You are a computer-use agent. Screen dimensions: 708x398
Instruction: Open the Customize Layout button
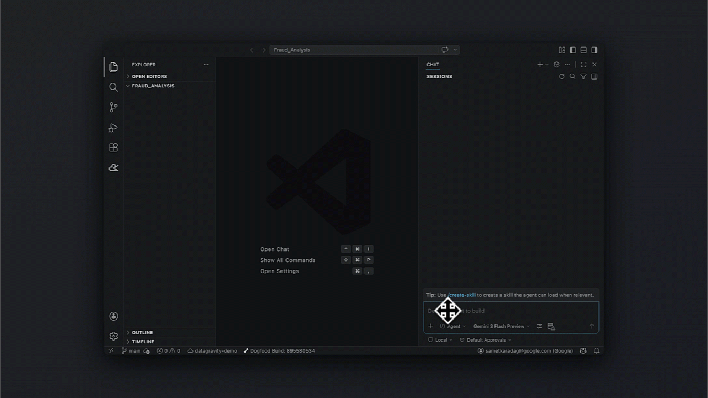(562, 50)
